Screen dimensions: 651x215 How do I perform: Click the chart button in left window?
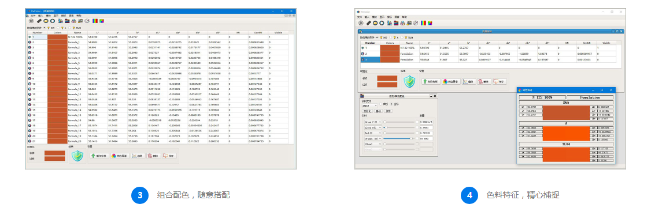coord(138,156)
